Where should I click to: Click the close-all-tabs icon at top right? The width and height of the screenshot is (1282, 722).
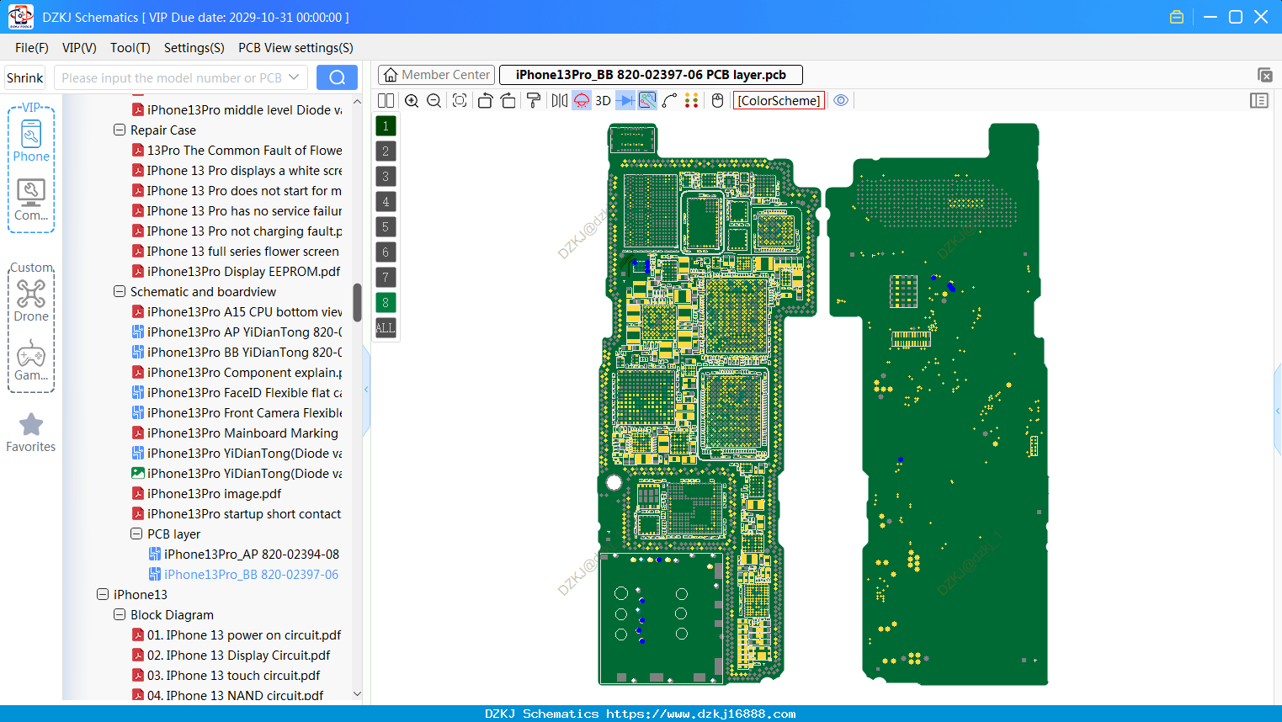tap(1264, 75)
